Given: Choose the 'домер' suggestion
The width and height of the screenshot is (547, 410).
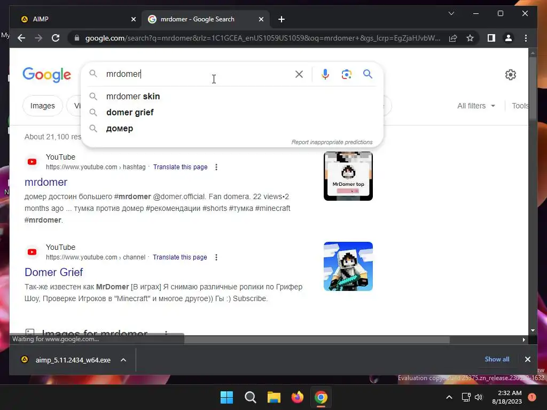Looking at the screenshot, I should pos(232,128).
